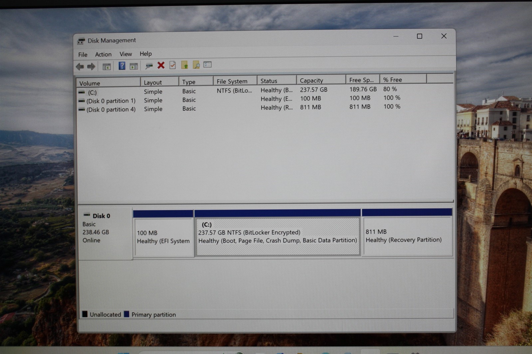
Task: Click the Healthy (E... status cell
Action: pos(276,99)
